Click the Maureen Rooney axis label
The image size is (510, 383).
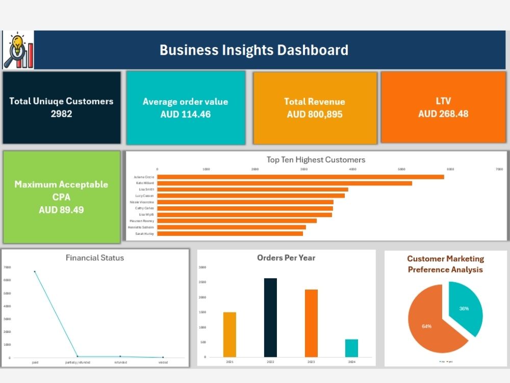click(x=142, y=221)
